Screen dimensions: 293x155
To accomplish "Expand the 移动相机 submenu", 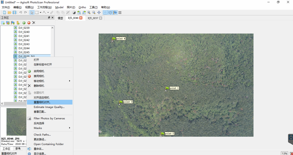I will tap(50, 81).
